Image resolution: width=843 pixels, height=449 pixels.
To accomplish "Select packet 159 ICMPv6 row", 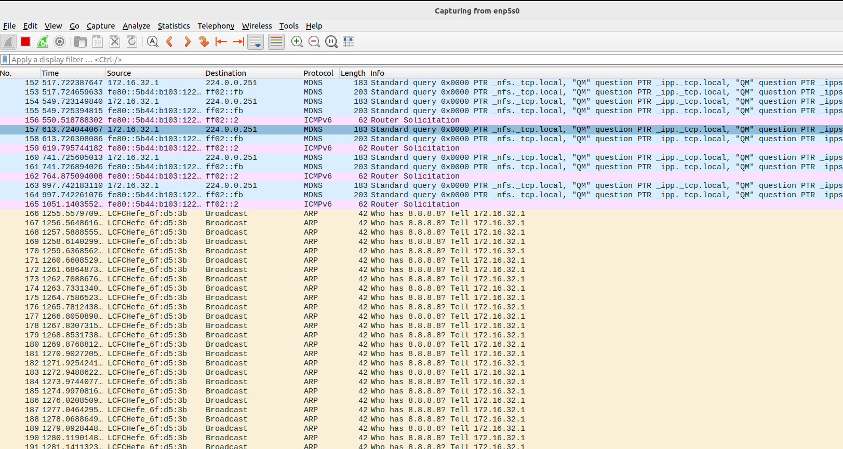I will pos(421,148).
